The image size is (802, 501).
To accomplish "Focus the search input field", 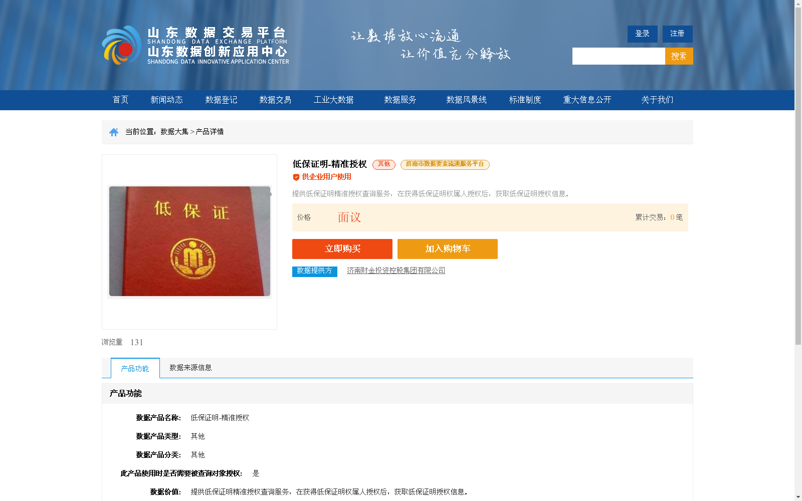I will point(619,56).
